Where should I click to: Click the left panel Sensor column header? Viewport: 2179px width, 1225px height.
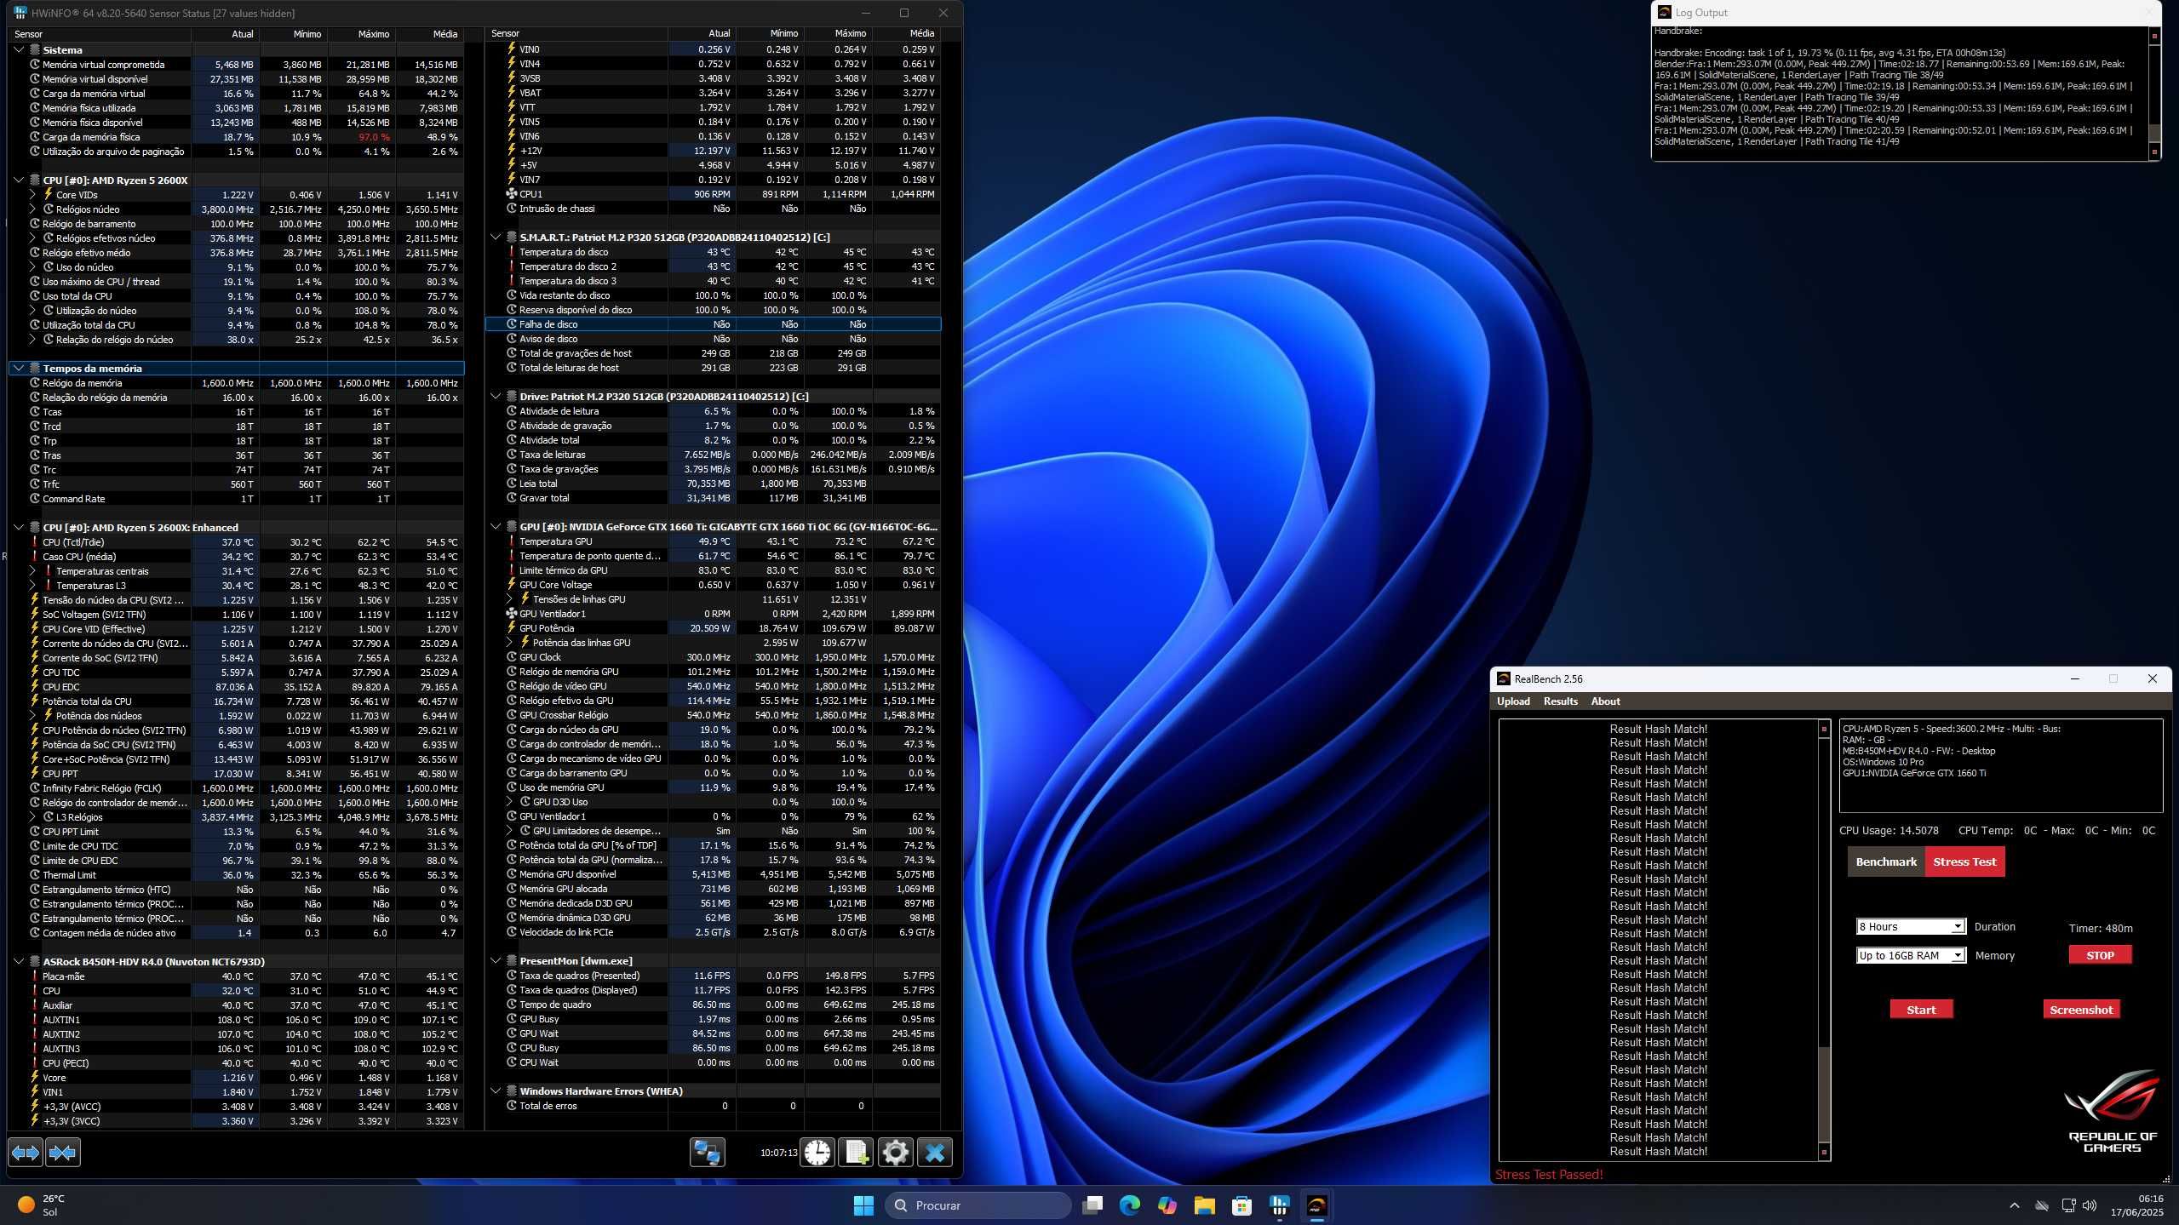coord(100,34)
